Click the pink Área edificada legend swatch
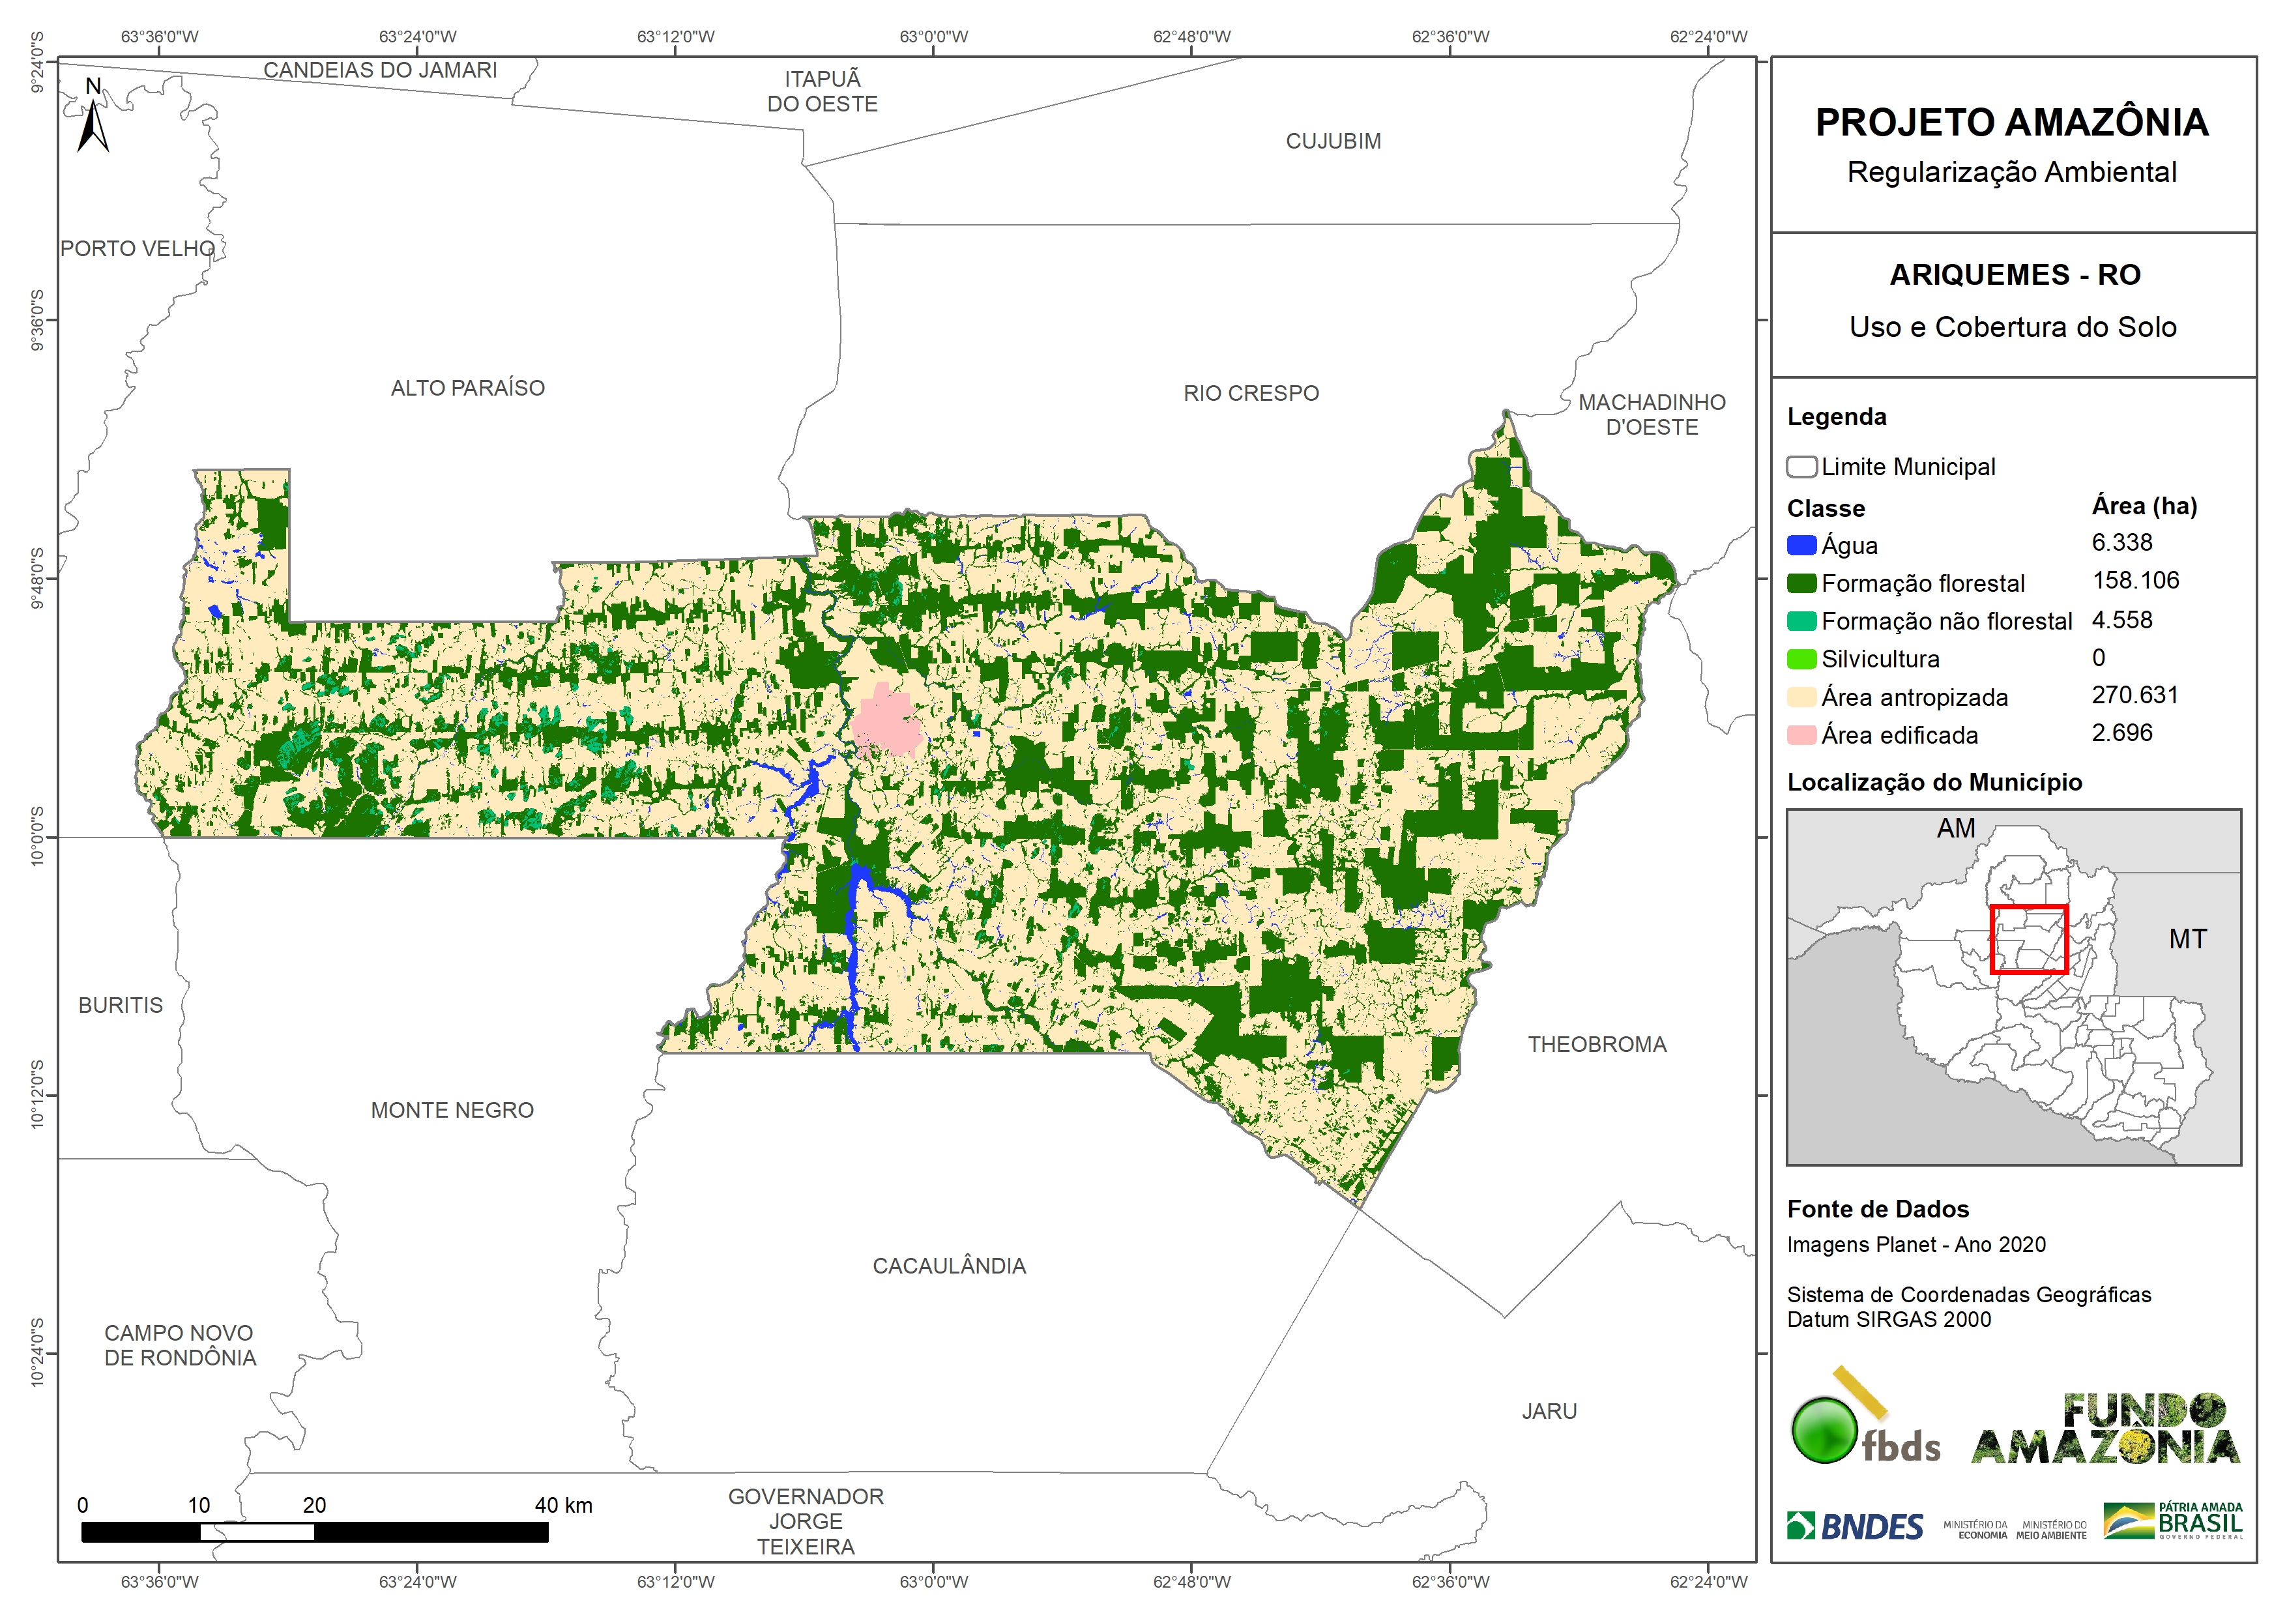 [x=1801, y=735]
